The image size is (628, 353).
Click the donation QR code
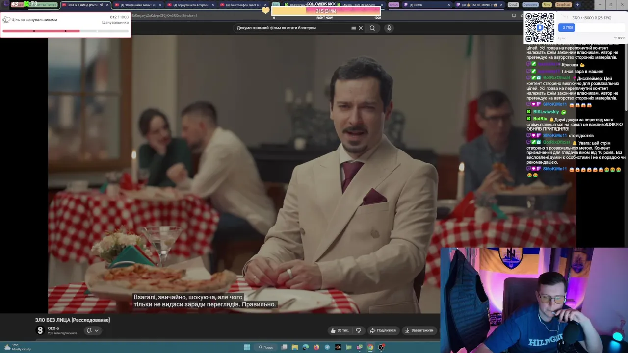coord(540,27)
